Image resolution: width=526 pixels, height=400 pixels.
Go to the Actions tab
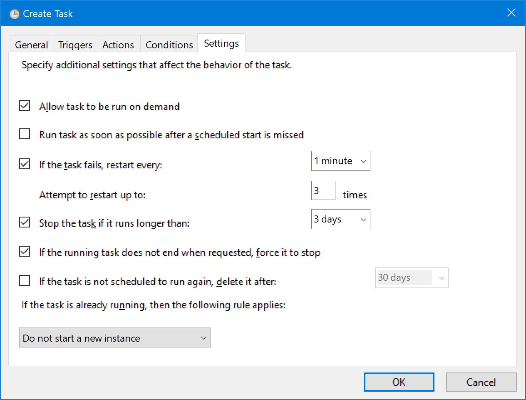click(118, 45)
